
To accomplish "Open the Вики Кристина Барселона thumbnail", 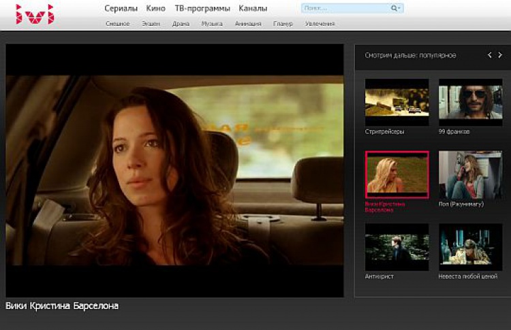I will pyautogui.click(x=397, y=175).
